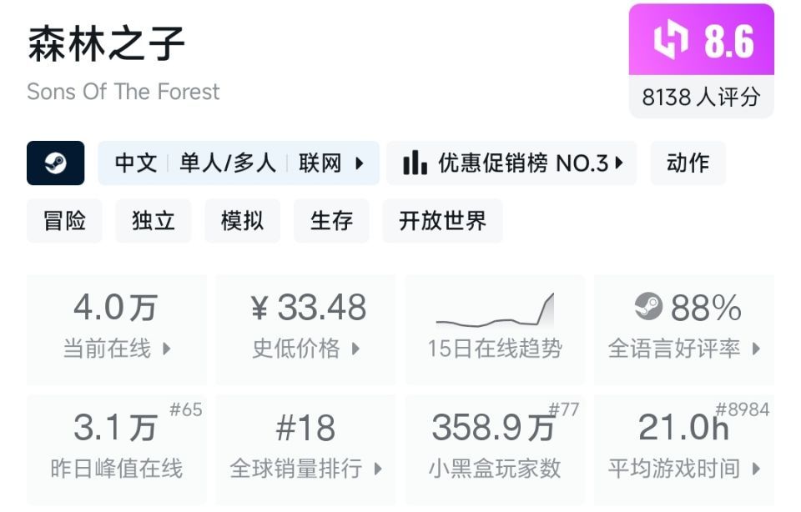Expand the 当前在线 details arrow

166,349
